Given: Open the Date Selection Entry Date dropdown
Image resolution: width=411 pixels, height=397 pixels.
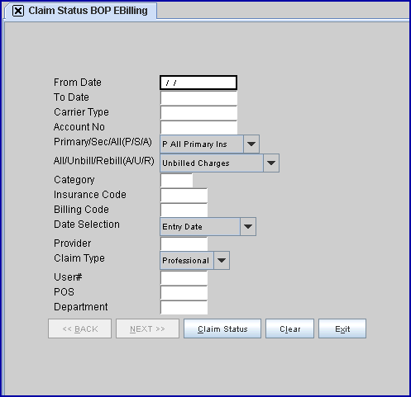Looking at the screenshot, I should tap(208, 226).
